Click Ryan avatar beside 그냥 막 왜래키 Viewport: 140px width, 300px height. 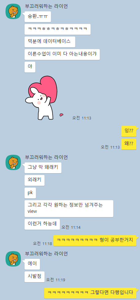(13, 162)
